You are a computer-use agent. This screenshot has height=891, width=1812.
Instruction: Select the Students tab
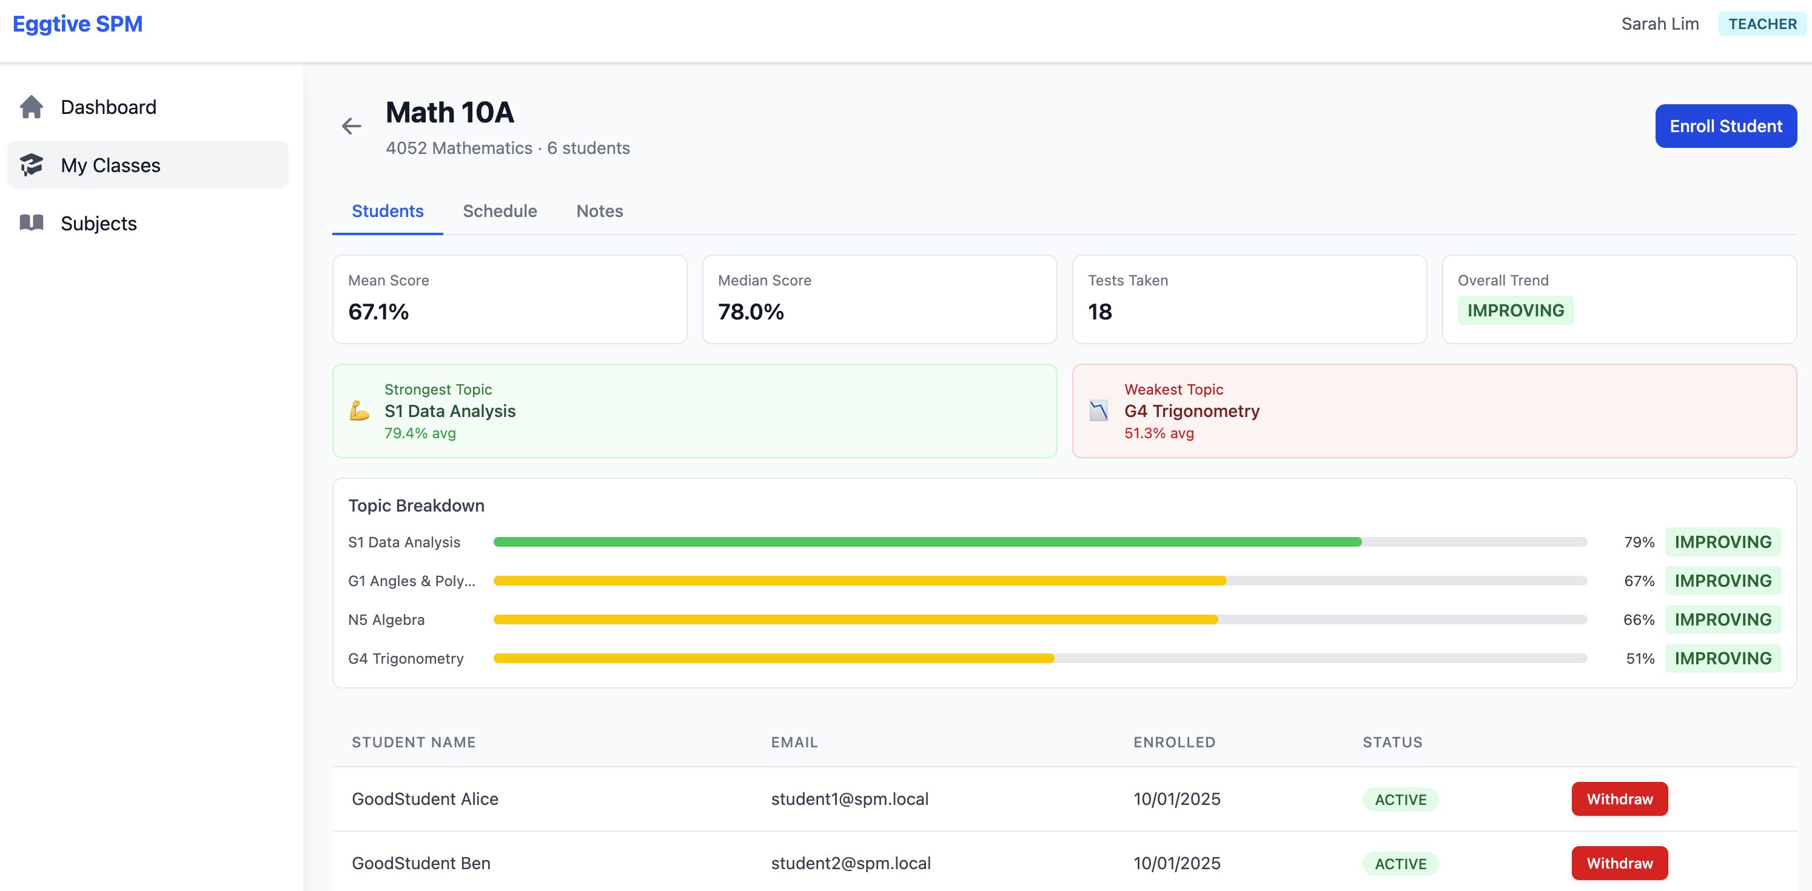387,211
